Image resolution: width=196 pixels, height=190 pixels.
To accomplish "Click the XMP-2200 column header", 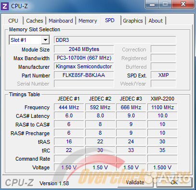I will [162, 99].
